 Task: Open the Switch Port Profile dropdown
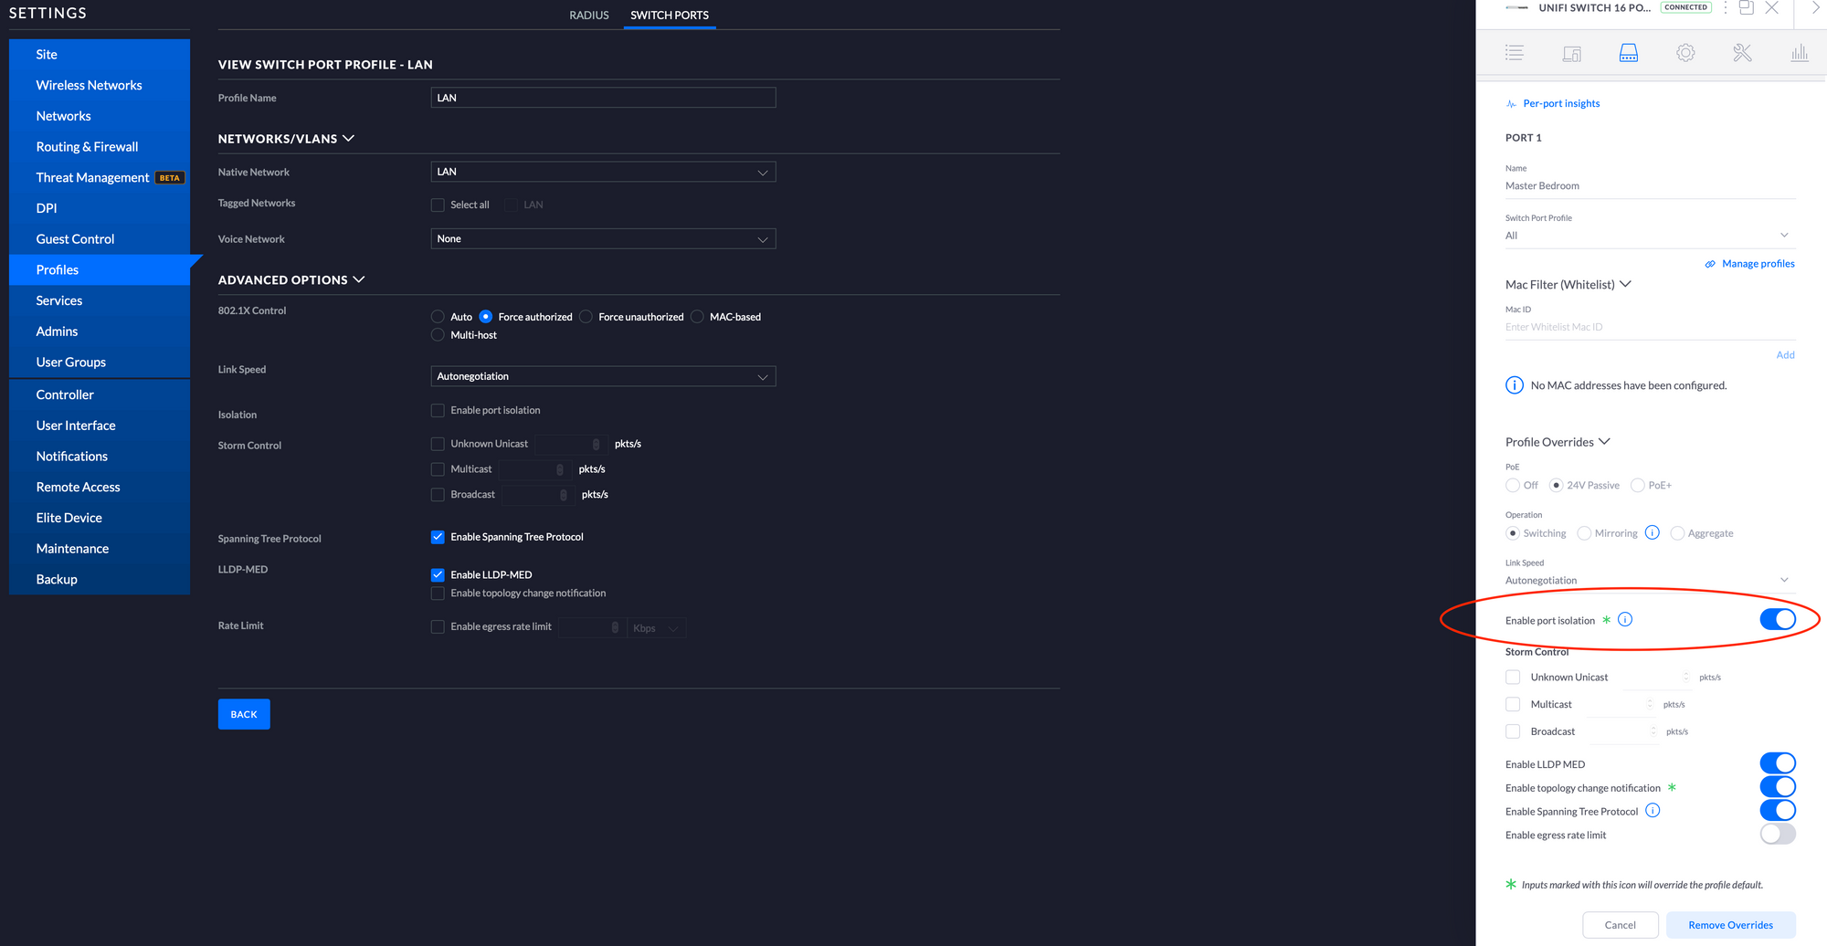point(1649,236)
